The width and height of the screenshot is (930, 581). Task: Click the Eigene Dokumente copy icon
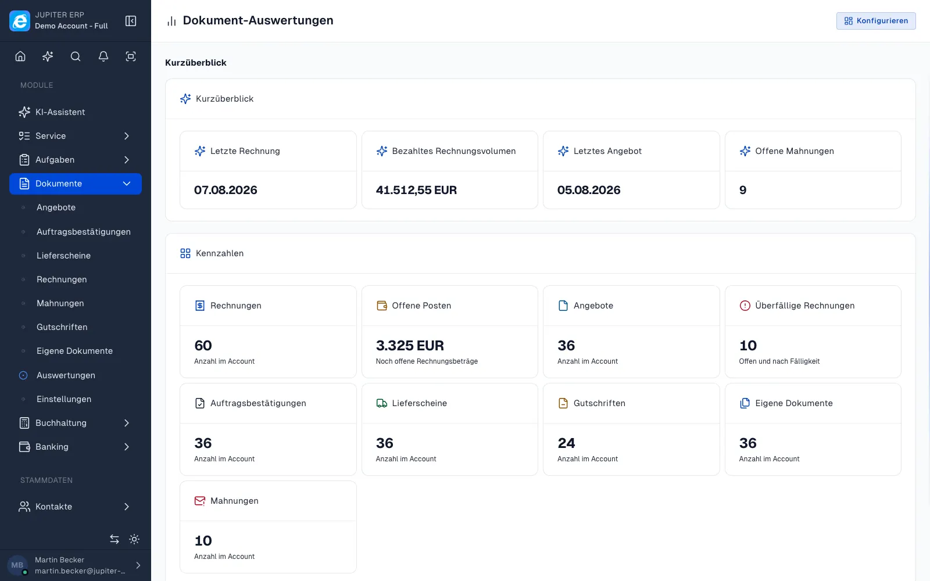pos(745,403)
